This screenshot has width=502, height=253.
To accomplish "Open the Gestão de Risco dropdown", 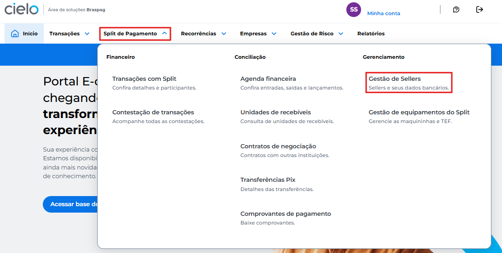I will click(x=317, y=34).
